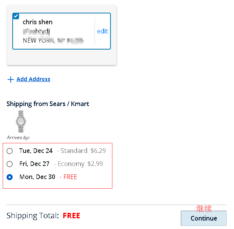Image resolution: width=234 pixels, height=229 pixels.
Task: Click the "Shipping from Sears / Kmart" heading
Action: point(48,104)
